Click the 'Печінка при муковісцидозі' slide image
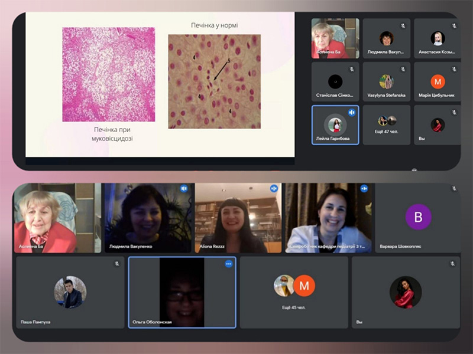Image resolution: width=473 pixels, height=354 pixels. (x=109, y=74)
